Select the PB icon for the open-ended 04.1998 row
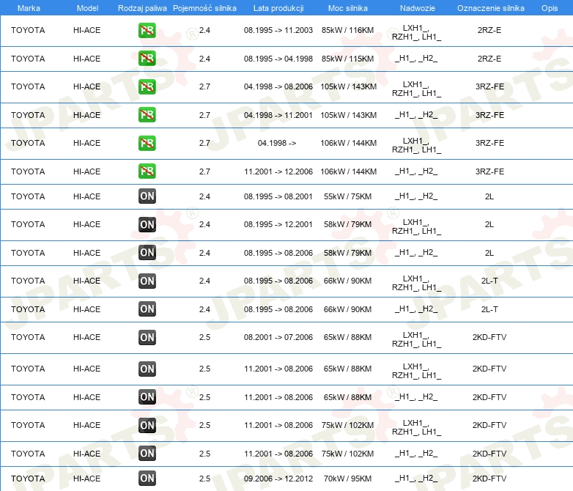 147,143
